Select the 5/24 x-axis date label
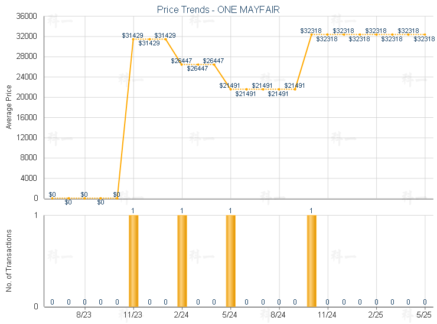Image resolution: width=437 pixels, height=324 pixels. point(230,315)
